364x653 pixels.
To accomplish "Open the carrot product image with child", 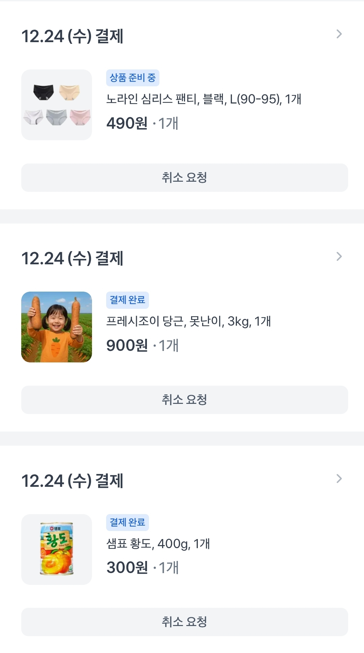I will coord(57,327).
